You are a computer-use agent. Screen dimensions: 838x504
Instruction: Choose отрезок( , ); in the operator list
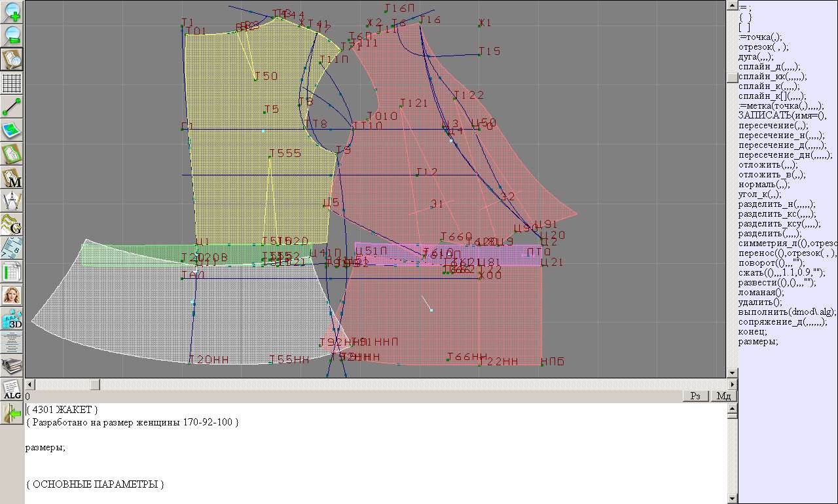pos(763,47)
